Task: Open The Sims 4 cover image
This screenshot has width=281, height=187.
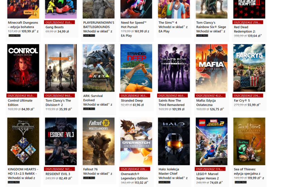Action: pyautogui.click(x=174, y=9)
